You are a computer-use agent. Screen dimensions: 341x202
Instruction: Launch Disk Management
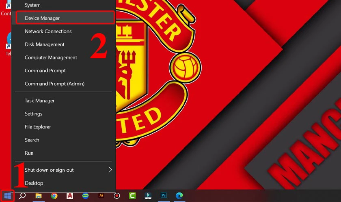point(63,44)
